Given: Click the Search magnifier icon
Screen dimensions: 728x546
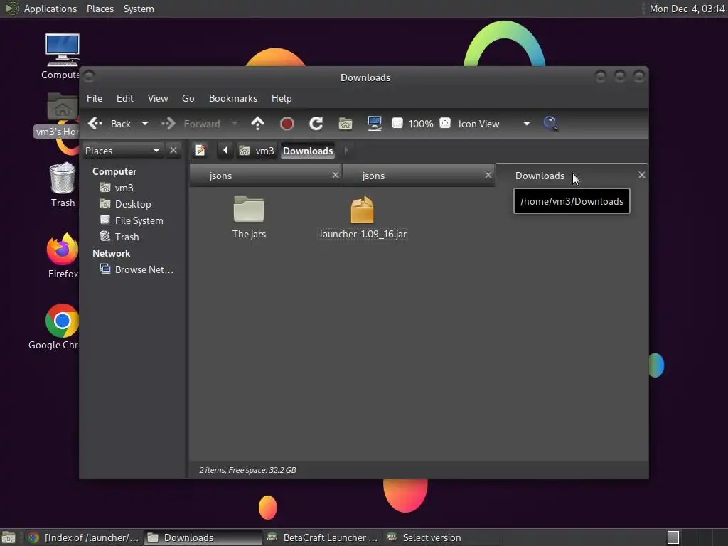Looking at the screenshot, I should tap(550, 124).
